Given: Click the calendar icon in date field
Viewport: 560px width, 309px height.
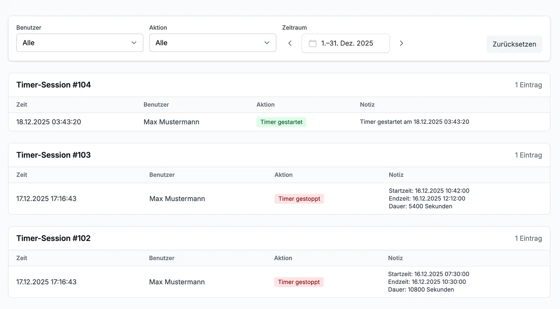Looking at the screenshot, I should [x=313, y=43].
